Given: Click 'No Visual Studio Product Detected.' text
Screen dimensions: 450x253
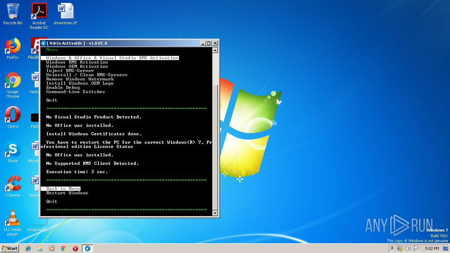Looking at the screenshot, I should pos(94,117).
